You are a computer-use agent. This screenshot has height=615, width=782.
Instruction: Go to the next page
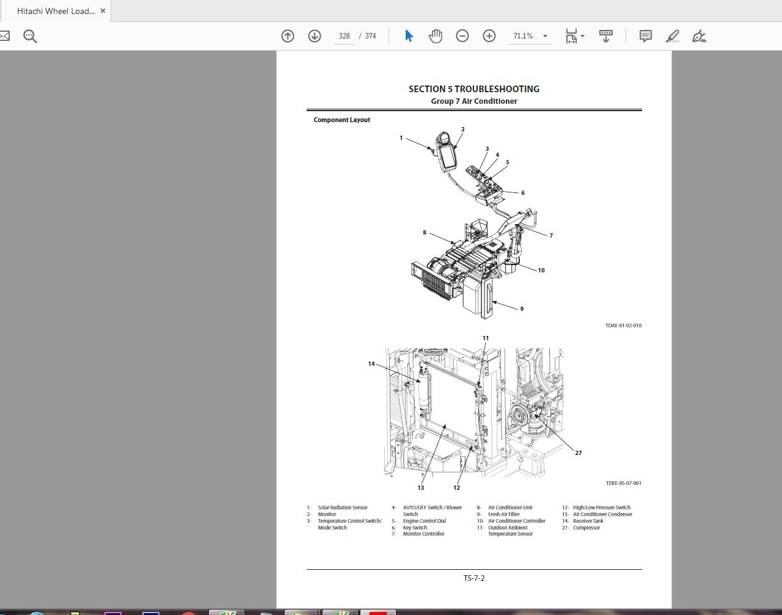tap(315, 36)
